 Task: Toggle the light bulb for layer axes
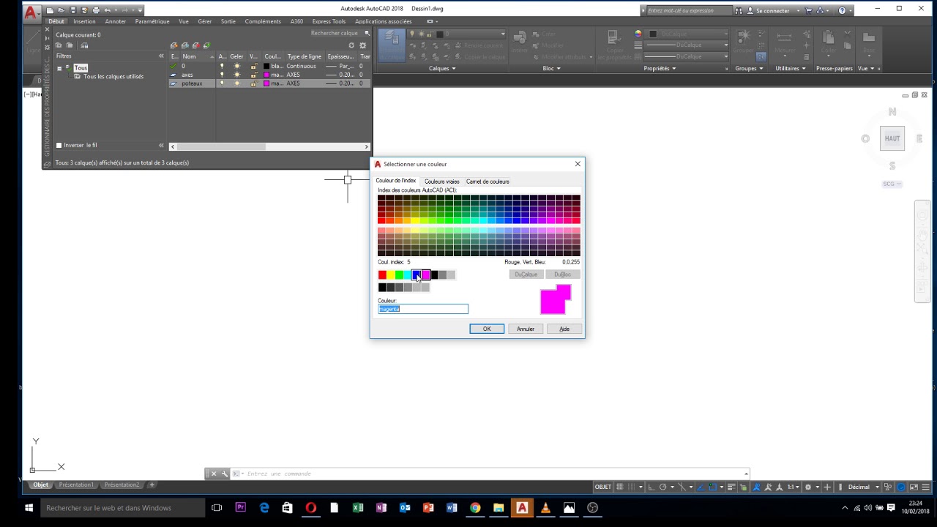point(222,75)
